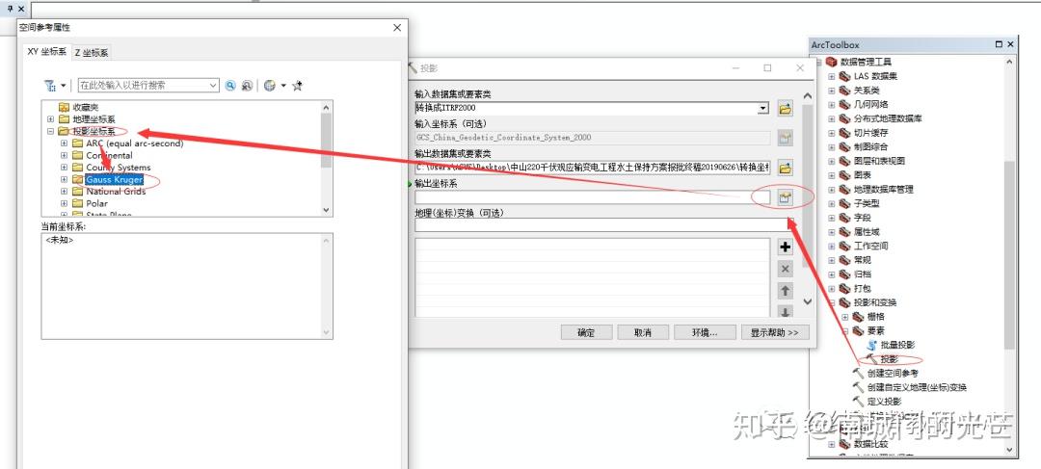Select the 数据管理工具 toolbox
This screenshot has height=469, width=1041.
(x=866, y=62)
